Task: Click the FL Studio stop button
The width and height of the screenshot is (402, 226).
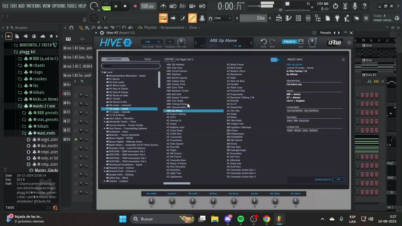Action: 125,6
